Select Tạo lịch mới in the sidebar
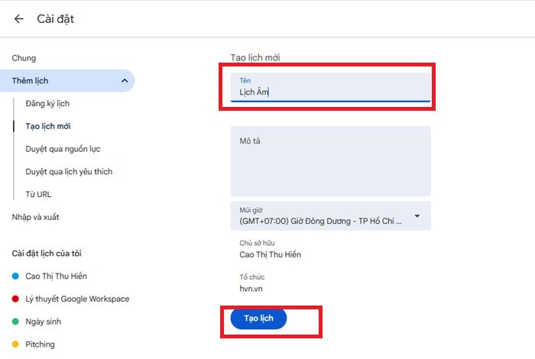The width and height of the screenshot is (535, 359). pos(48,126)
